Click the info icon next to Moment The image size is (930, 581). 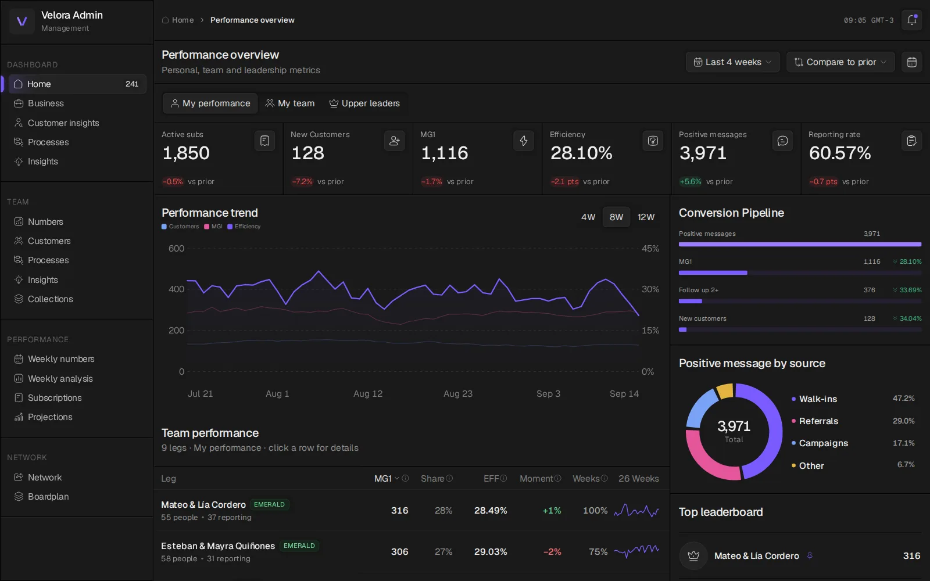click(x=558, y=478)
